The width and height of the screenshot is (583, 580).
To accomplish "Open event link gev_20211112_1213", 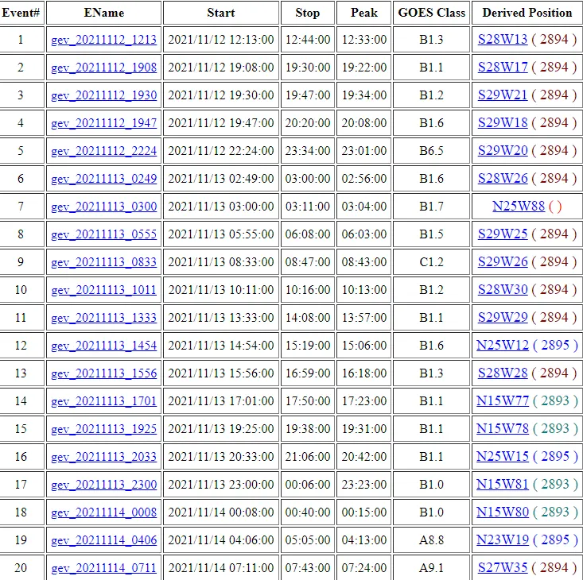I will 103,40.
